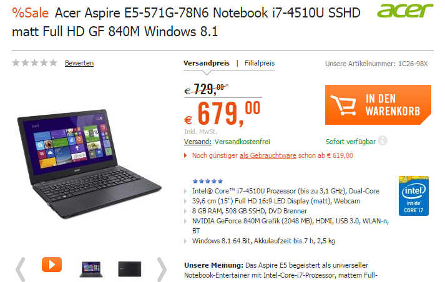The image size is (445, 282).
Task: Select the open laptop front thumbnail
Action: [x=91, y=270]
